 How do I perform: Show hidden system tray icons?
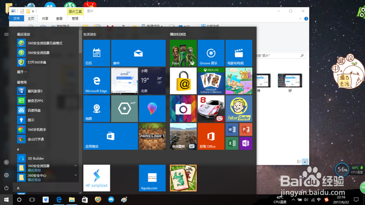[293, 200]
